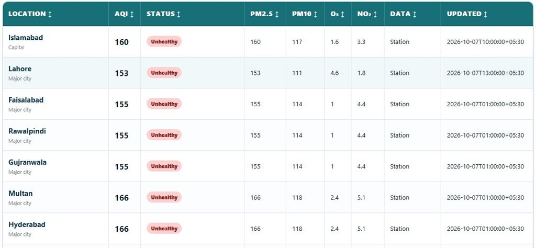The image size is (536, 248).
Task: Click the Unhealthy badge in Hyderabad row
Action: tap(164, 228)
